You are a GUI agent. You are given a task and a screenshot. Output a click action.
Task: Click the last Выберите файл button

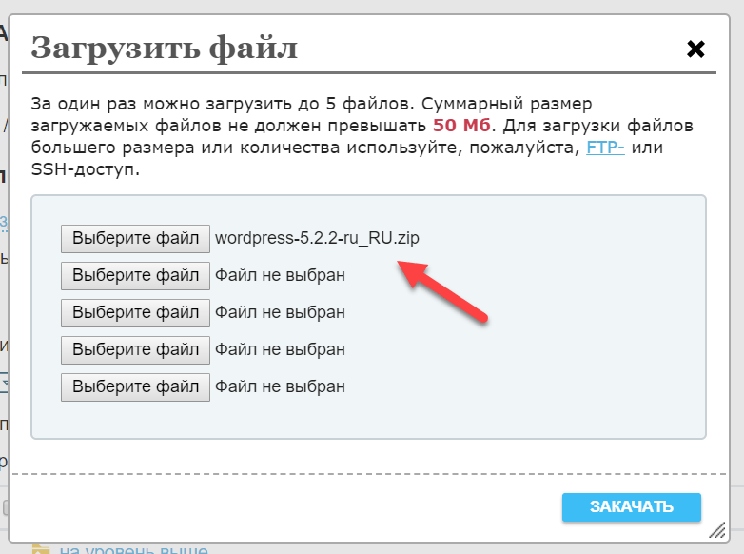(x=135, y=386)
